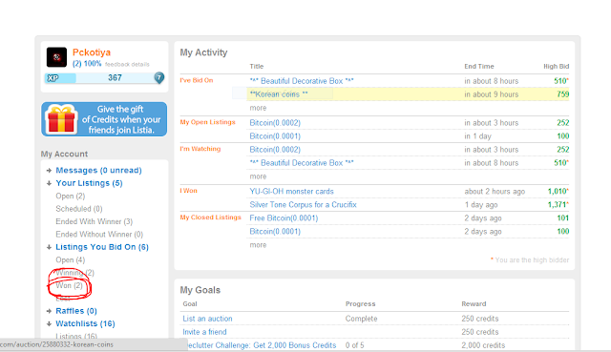Click the 1,010 high bid value
The height and width of the screenshot is (352, 611).
[558, 191]
